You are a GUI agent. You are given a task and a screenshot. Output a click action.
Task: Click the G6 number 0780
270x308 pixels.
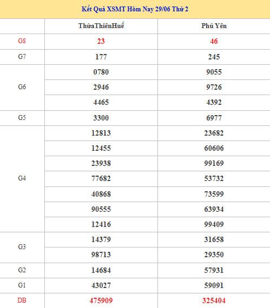coord(101,72)
